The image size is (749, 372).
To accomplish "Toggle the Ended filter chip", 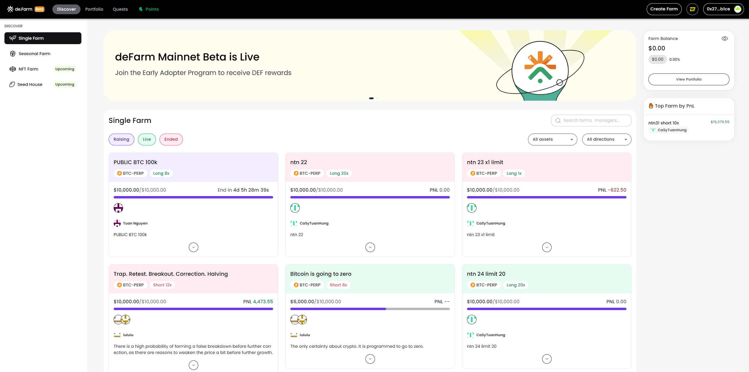I will 171,139.
